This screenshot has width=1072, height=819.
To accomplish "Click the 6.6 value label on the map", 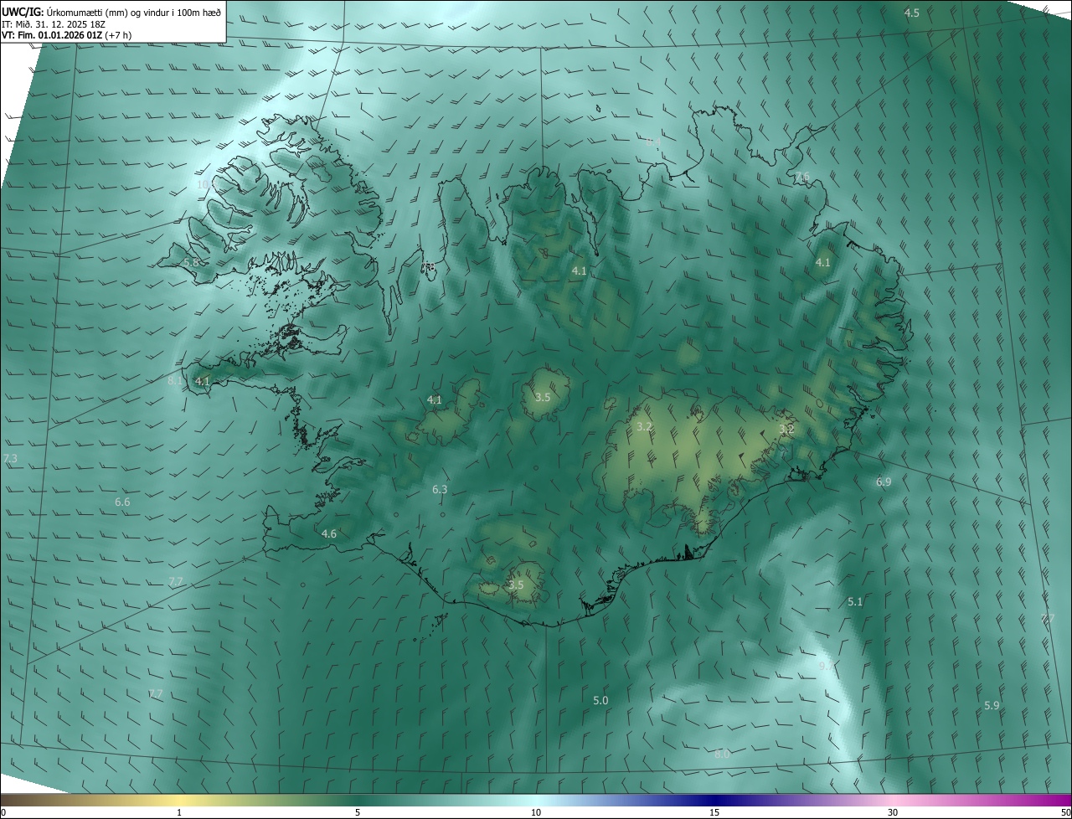I will pos(122,502).
